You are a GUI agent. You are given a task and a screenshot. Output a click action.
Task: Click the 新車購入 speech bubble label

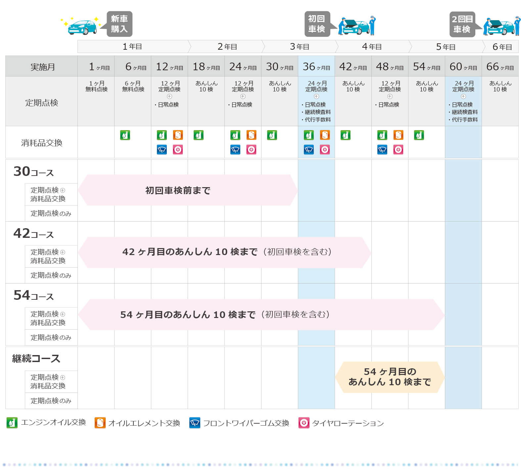pyautogui.click(x=119, y=24)
